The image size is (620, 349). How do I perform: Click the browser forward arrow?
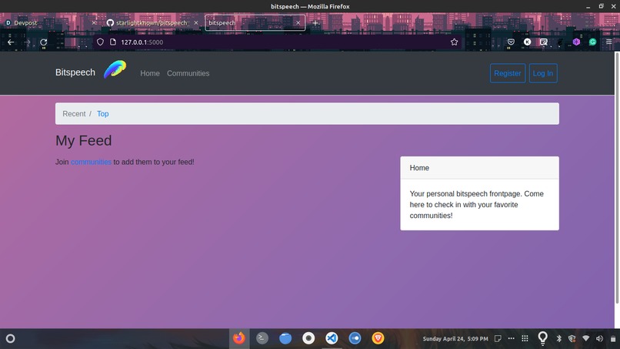(x=27, y=42)
